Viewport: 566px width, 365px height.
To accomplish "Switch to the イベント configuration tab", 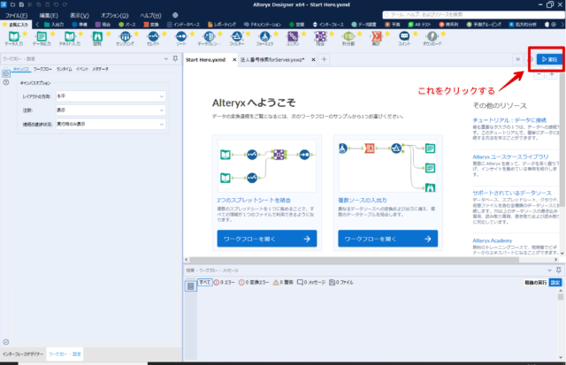I will [82, 69].
